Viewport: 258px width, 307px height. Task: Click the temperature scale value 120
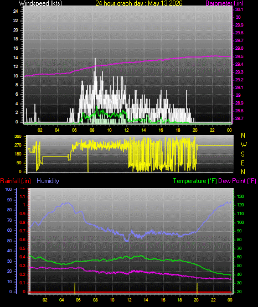pos(240,205)
